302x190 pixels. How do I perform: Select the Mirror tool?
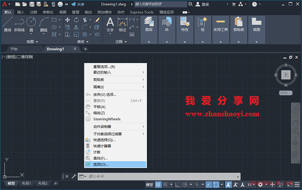coord(76,27)
